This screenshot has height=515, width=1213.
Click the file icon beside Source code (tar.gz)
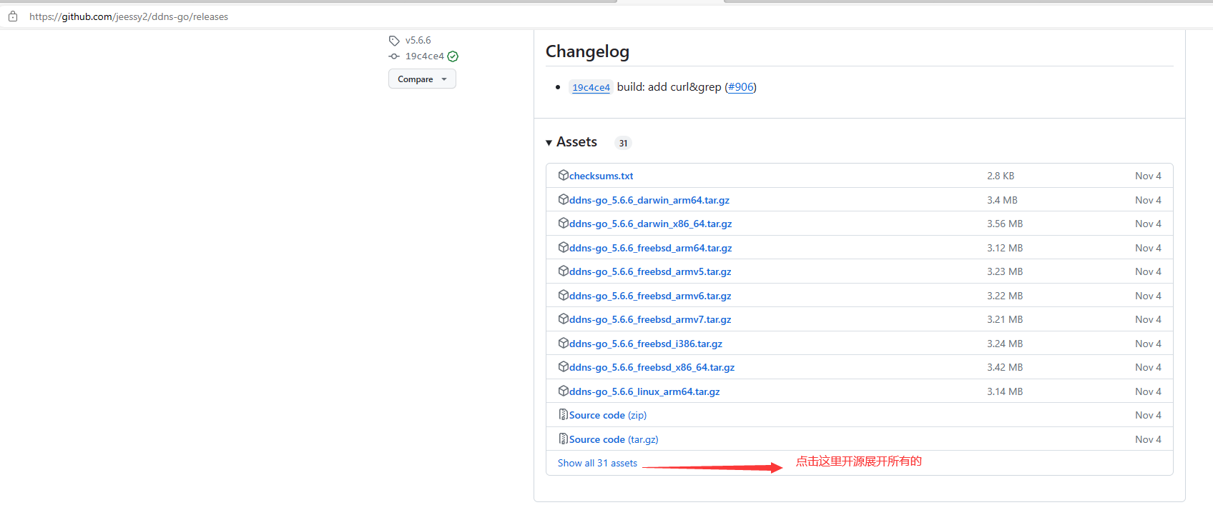[564, 439]
